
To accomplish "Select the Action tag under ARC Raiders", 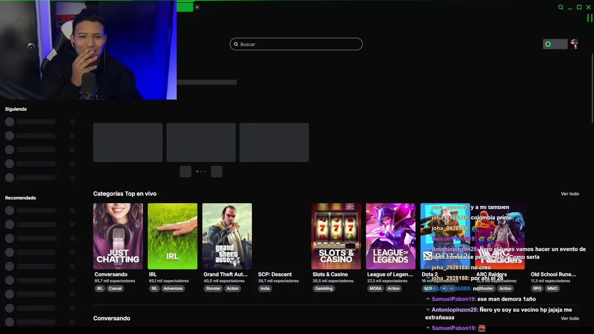I will 505,289.
